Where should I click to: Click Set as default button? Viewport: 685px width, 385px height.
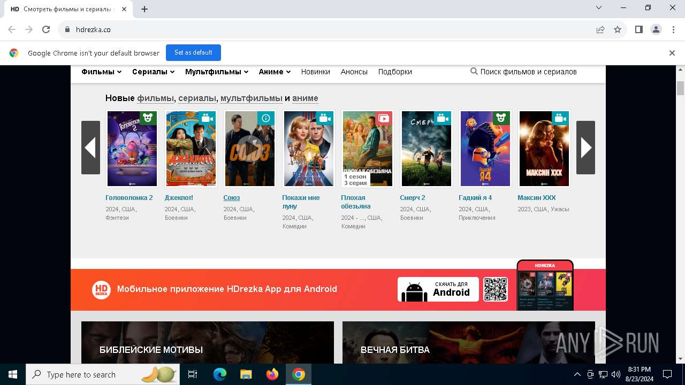coord(193,52)
